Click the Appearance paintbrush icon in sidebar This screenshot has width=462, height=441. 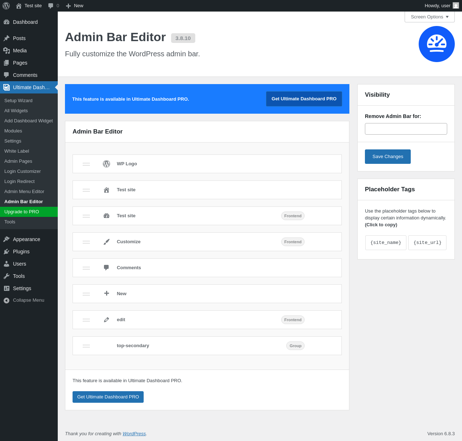(6, 239)
